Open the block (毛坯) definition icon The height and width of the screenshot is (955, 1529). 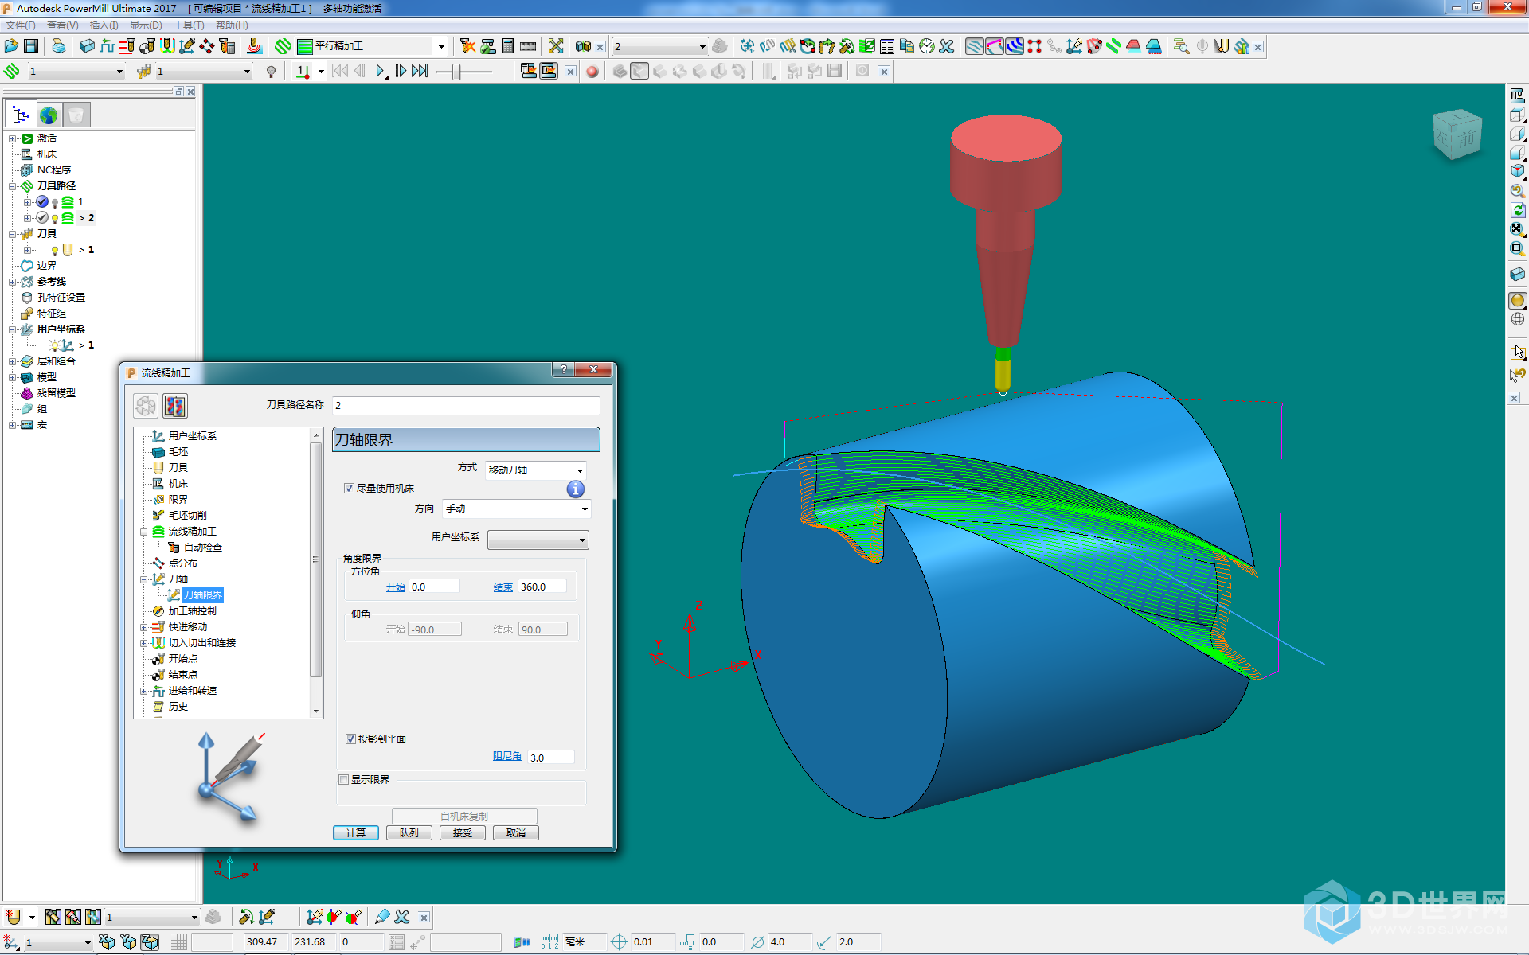[88, 46]
